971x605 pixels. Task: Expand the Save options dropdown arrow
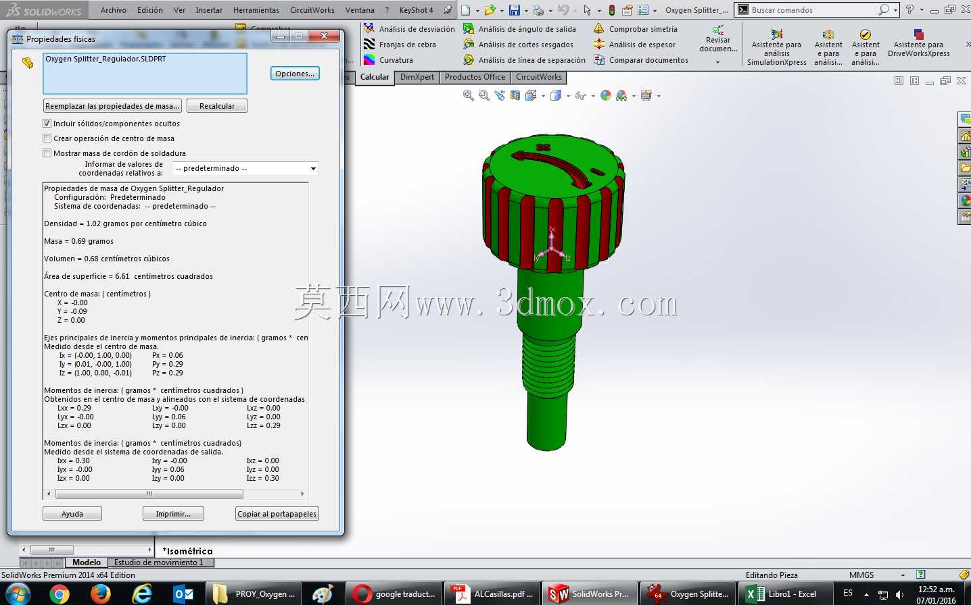point(526,11)
